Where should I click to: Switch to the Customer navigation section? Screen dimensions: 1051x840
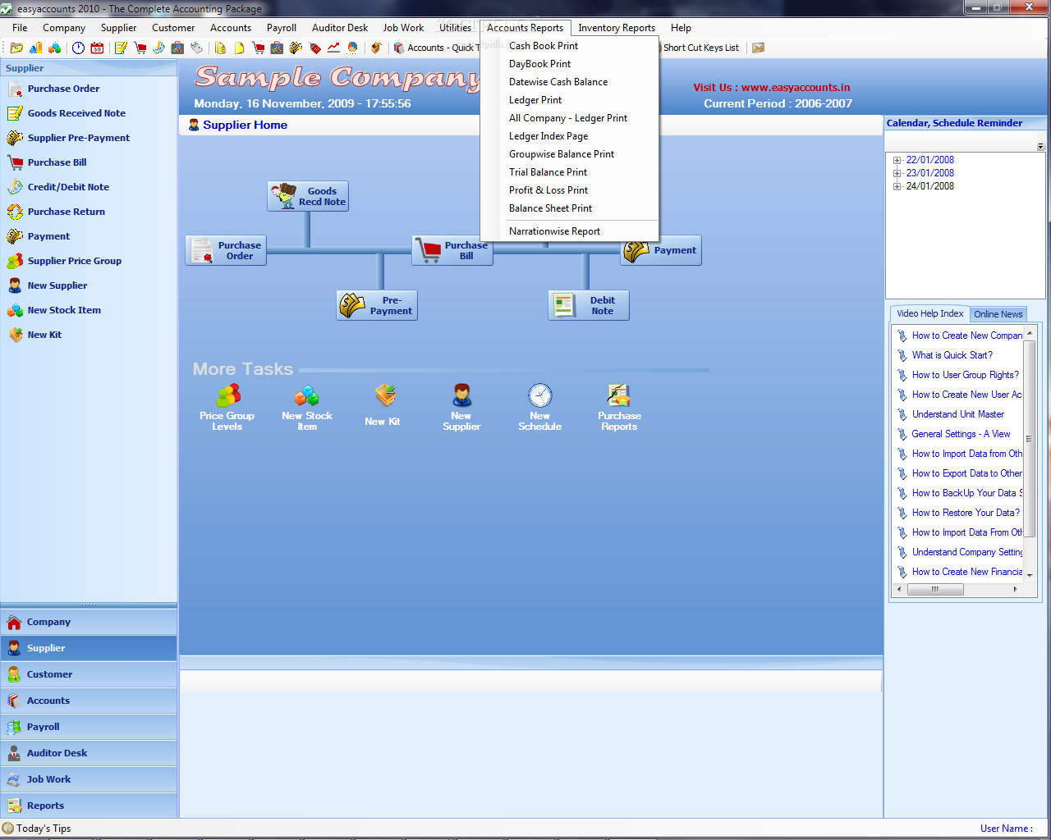[89, 674]
